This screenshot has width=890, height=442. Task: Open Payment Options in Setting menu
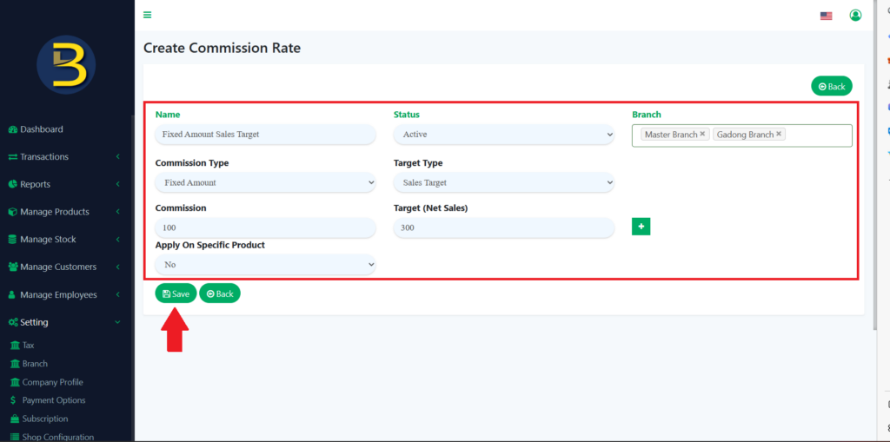[x=53, y=400]
